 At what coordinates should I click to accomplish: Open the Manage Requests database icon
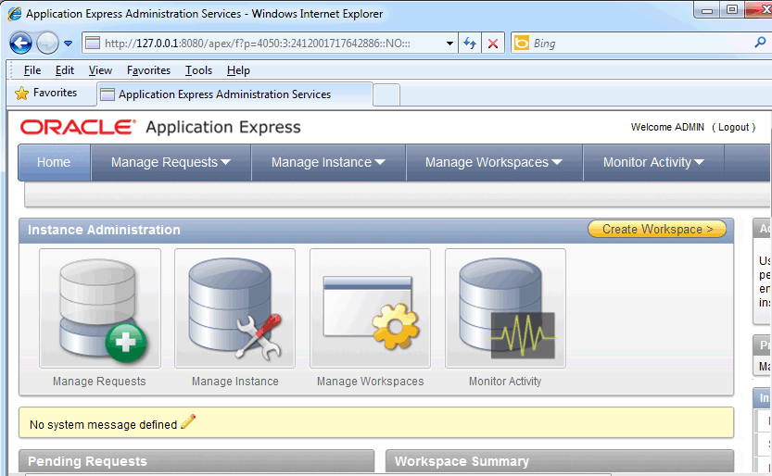click(x=100, y=308)
